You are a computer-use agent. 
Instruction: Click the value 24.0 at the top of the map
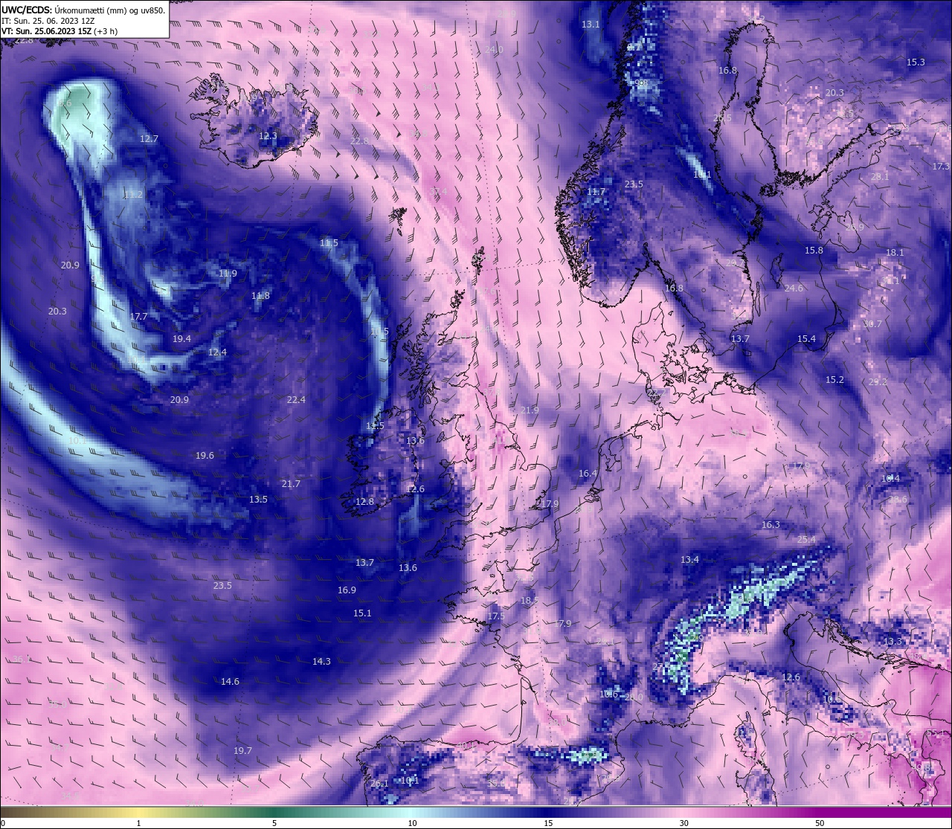[494, 50]
